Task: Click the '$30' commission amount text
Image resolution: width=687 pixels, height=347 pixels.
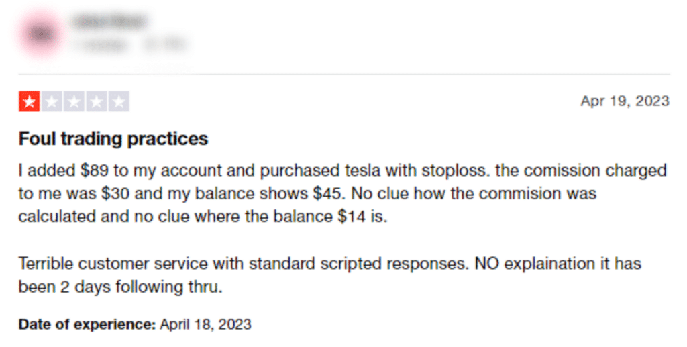Action: click(115, 193)
